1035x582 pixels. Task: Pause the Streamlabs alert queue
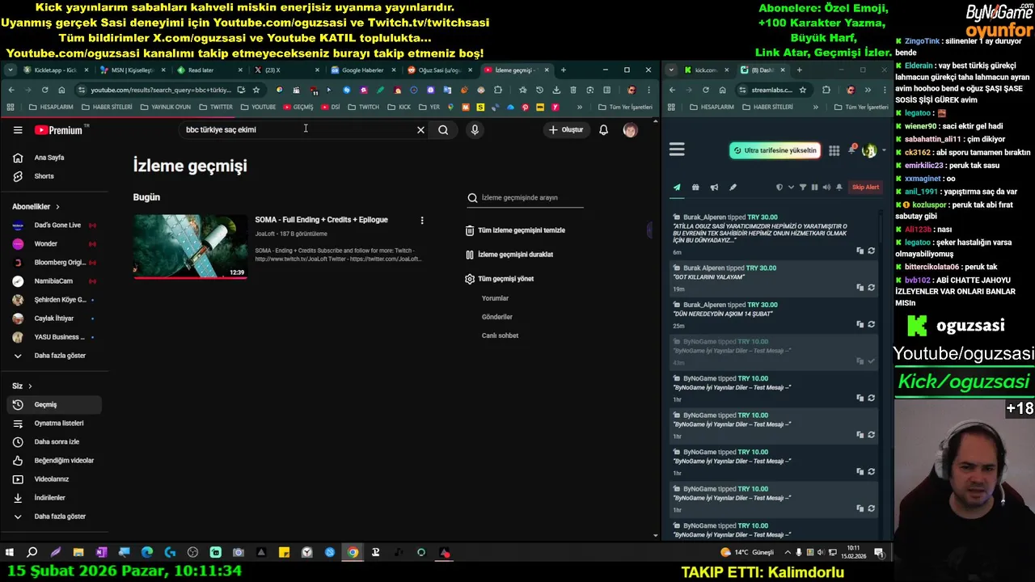point(814,188)
